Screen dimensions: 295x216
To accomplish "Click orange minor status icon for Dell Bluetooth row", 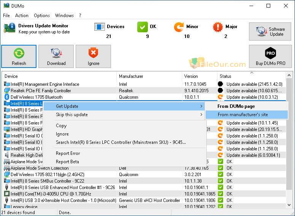I will click(220, 97).
